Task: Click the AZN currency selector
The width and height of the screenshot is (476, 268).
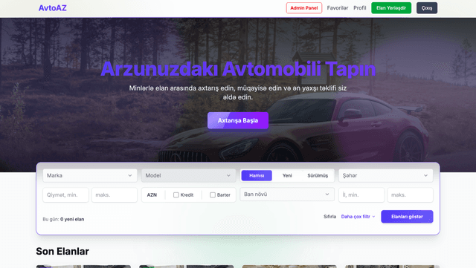Action: coord(152,195)
